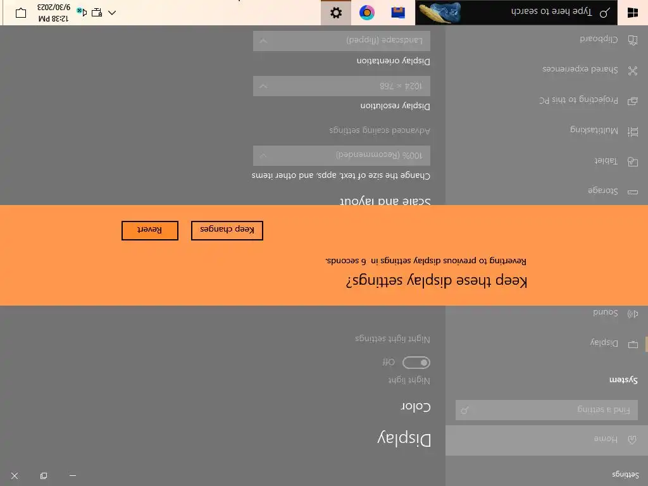Select Projecting to this PC
The image size is (648, 486).
(x=546, y=101)
